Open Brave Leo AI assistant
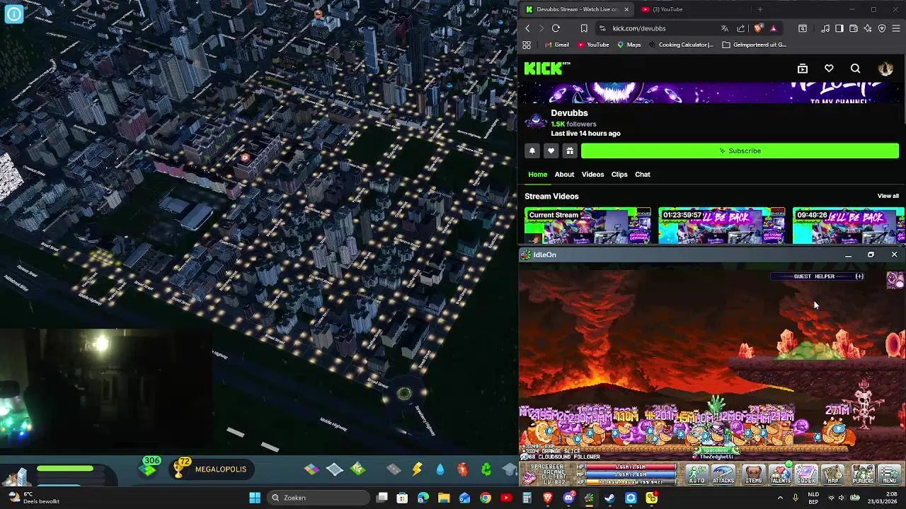This screenshot has width=906, height=509. click(x=868, y=28)
